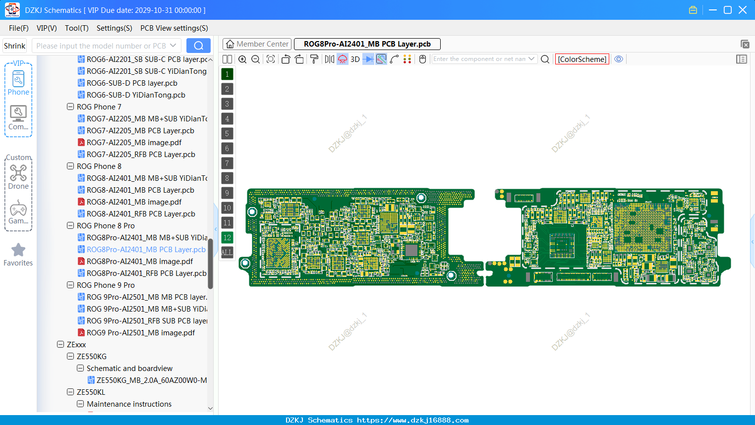Viewport: 755px width, 425px height.
Task: Toggle the blue diode symbol tool
Action: point(368,59)
